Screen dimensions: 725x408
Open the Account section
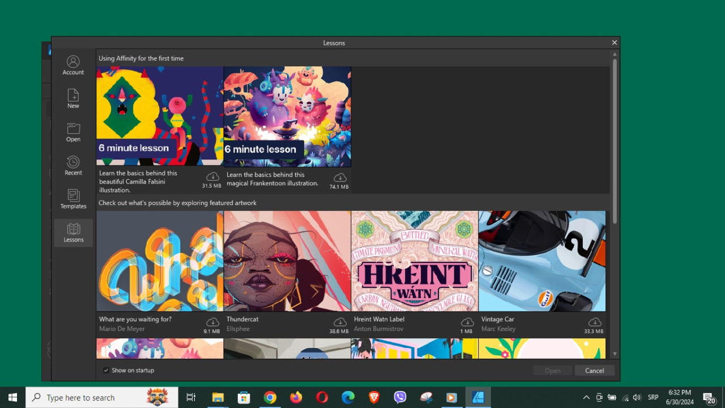pyautogui.click(x=73, y=65)
